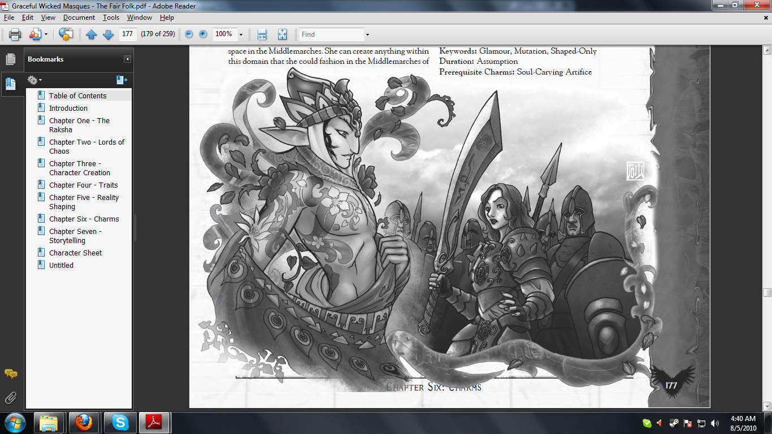Click the document scrollbar down arrow
Screen dimensions: 772x434
point(767,406)
